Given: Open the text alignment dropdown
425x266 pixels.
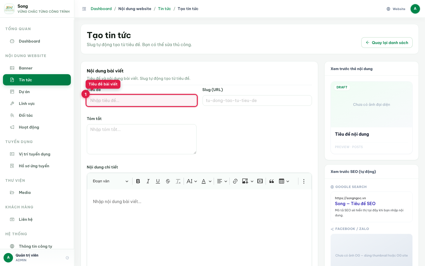Looking at the screenshot, I should click(222, 181).
